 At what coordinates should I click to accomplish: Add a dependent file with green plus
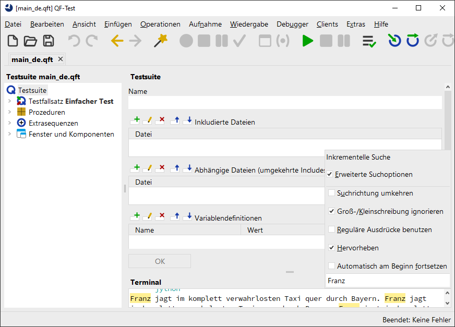pyautogui.click(x=135, y=168)
